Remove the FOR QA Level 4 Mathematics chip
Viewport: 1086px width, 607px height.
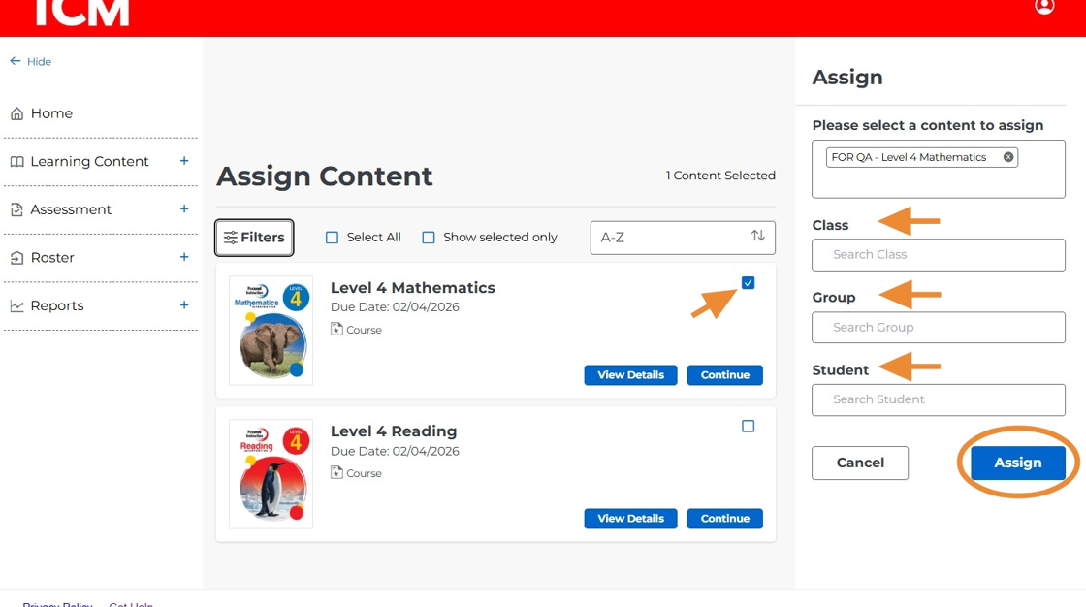click(1007, 156)
